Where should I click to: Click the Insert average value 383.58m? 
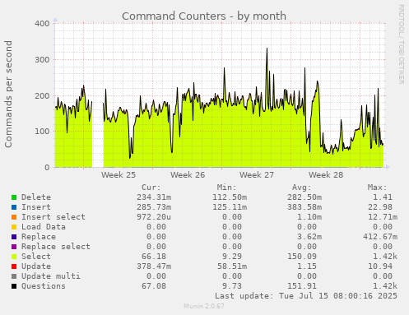304,207
